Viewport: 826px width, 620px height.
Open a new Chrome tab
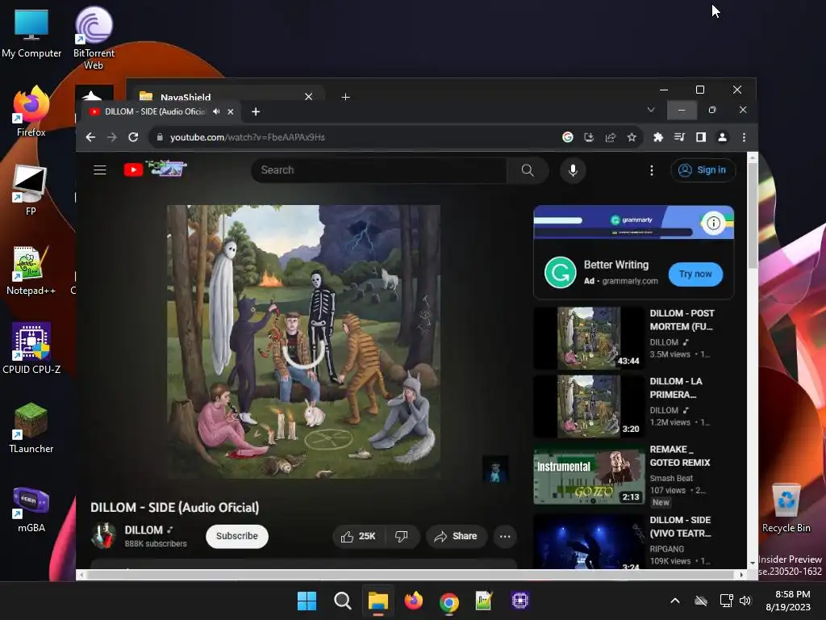click(x=256, y=111)
